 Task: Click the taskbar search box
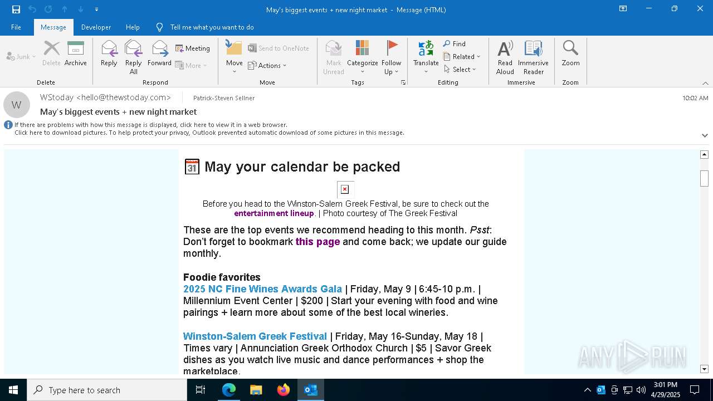pos(107,390)
